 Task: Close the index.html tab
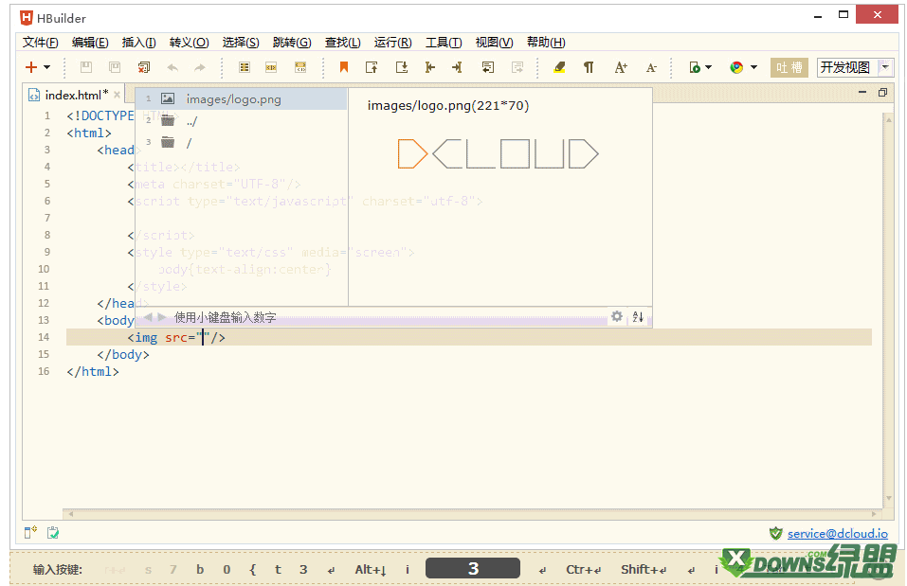(118, 95)
